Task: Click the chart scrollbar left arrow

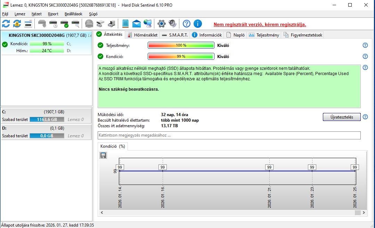Action: tap(102, 212)
